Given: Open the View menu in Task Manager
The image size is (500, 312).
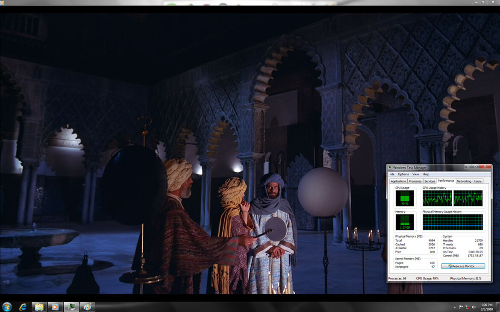Looking at the screenshot, I should pos(416,174).
